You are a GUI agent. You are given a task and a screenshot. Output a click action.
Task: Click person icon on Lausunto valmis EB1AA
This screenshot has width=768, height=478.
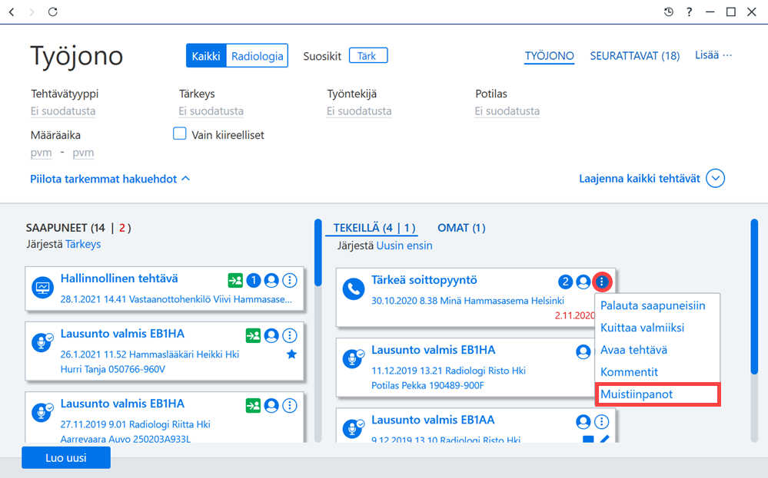583,422
